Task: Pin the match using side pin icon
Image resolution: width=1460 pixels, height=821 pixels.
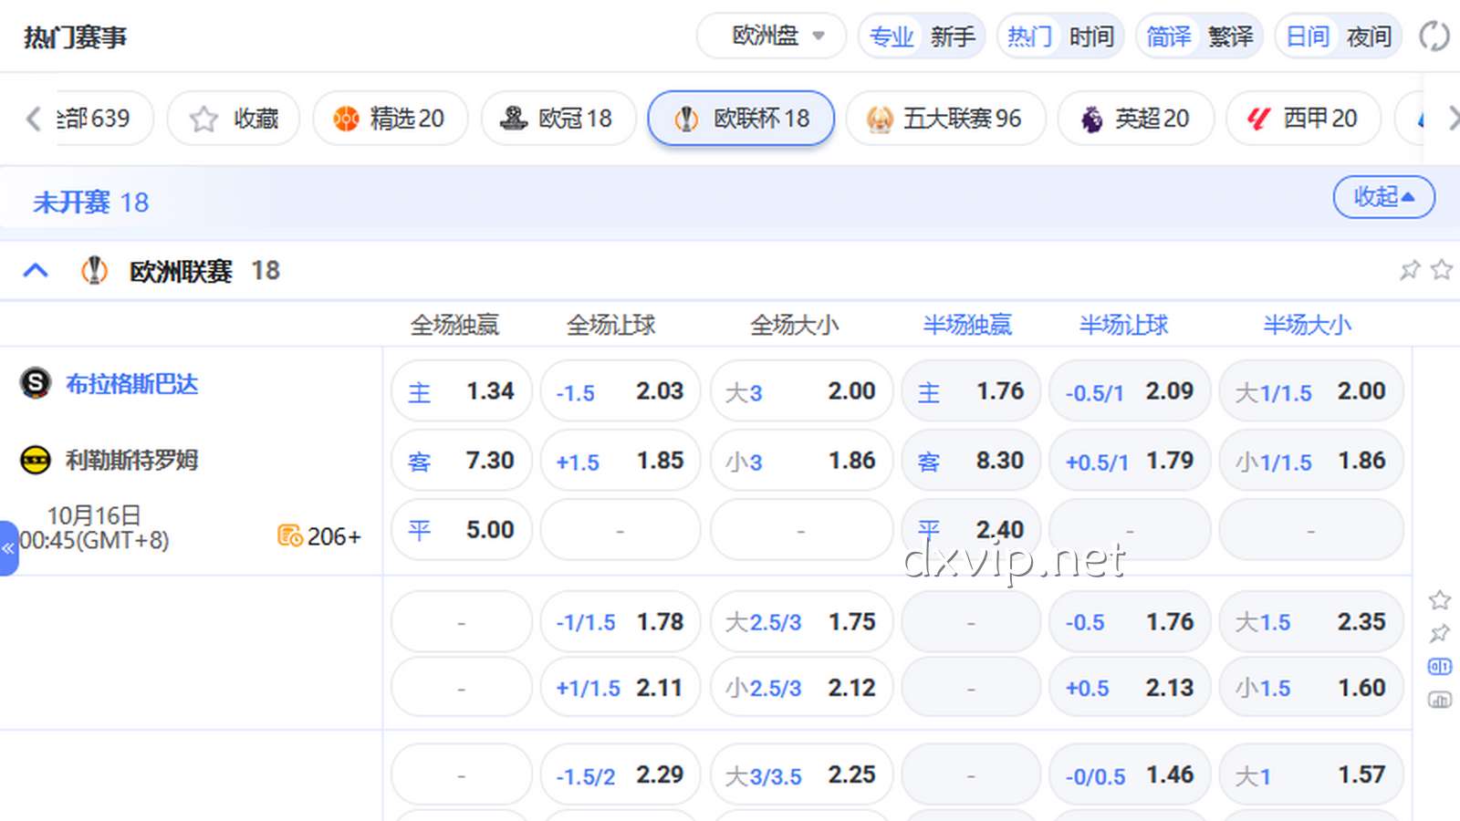Action: point(1440,633)
